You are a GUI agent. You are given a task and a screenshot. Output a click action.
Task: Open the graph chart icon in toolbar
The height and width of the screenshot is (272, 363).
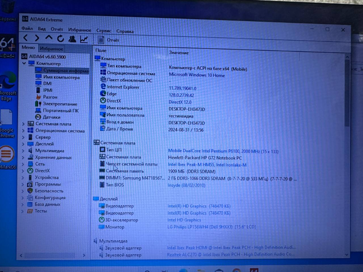[x=84, y=39]
